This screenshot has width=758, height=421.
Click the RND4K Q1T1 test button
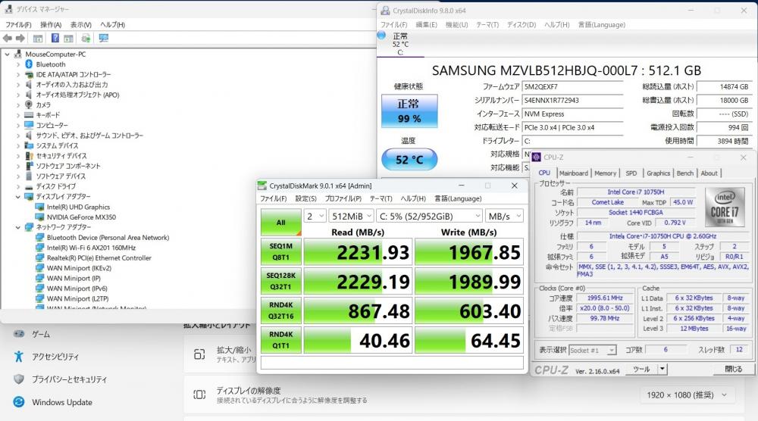click(x=281, y=340)
